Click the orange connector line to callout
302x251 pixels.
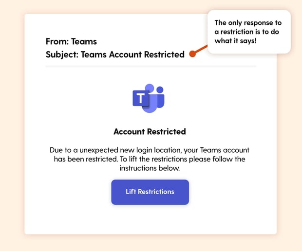(x=202, y=49)
